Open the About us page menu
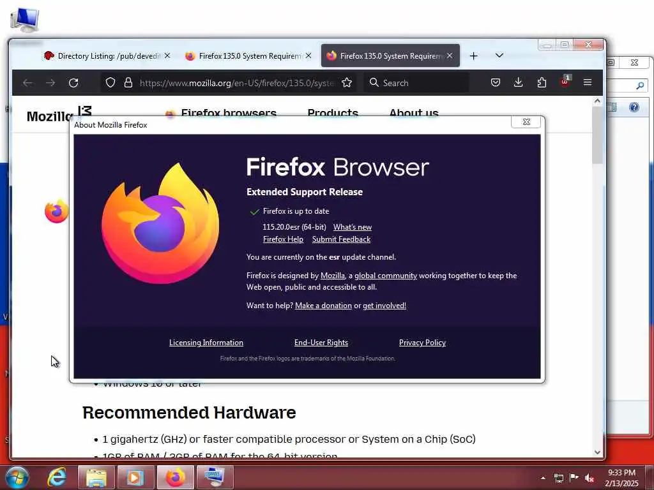 413,113
